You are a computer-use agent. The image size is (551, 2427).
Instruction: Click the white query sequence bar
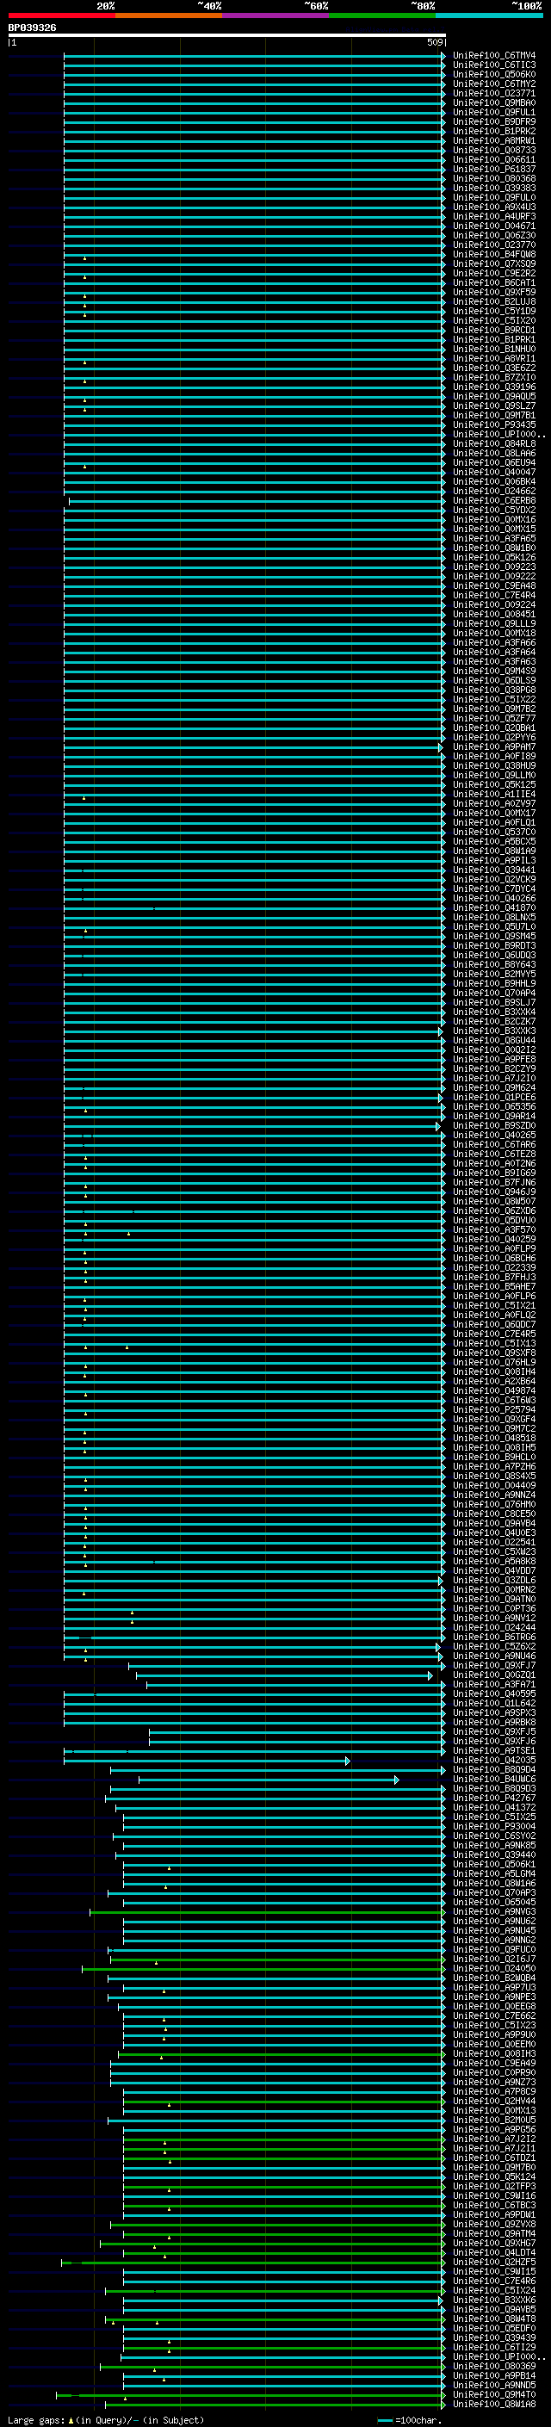[227, 36]
